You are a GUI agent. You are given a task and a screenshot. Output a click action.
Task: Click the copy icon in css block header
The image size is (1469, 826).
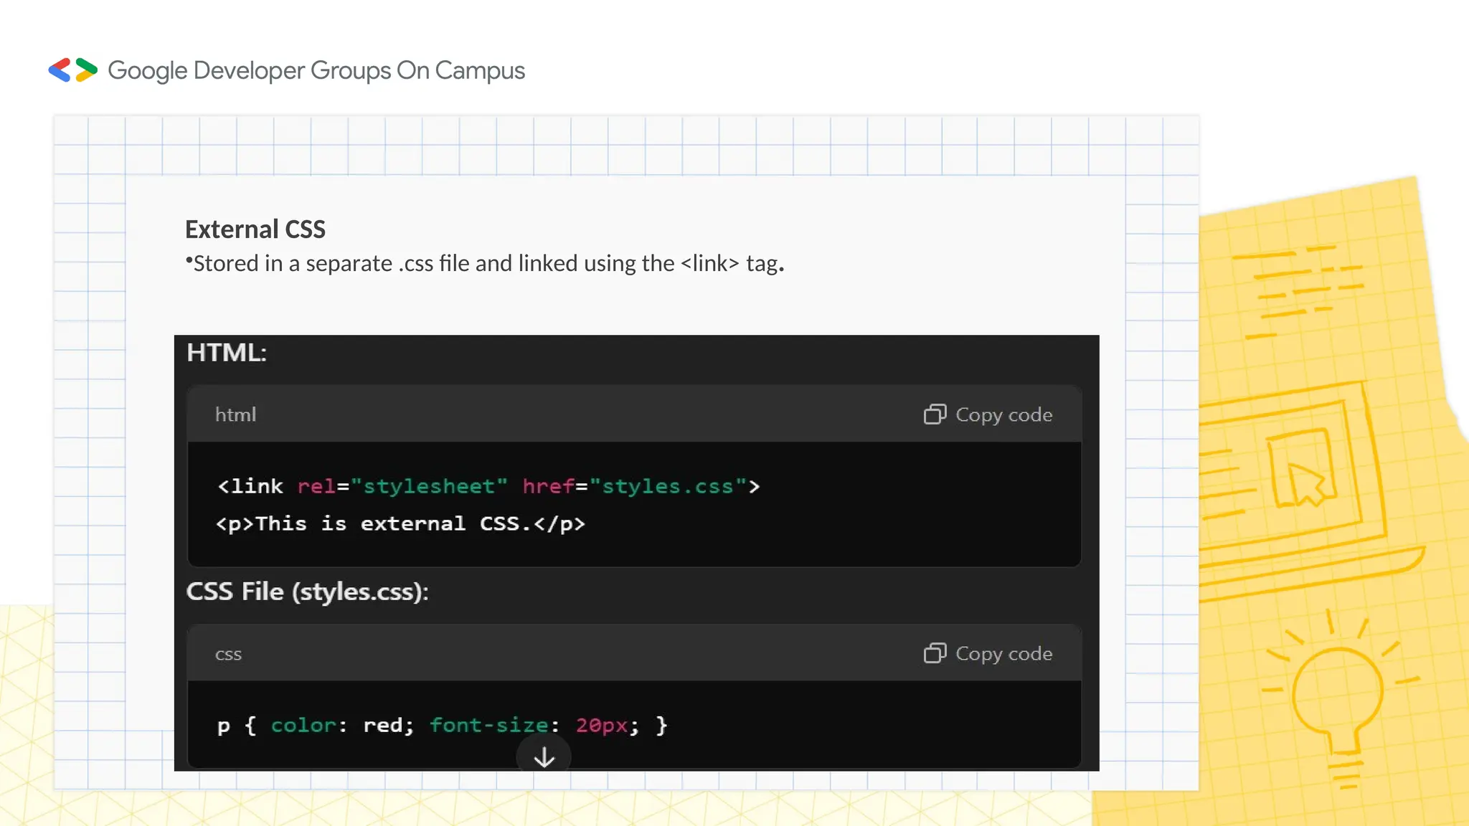[x=935, y=653]
